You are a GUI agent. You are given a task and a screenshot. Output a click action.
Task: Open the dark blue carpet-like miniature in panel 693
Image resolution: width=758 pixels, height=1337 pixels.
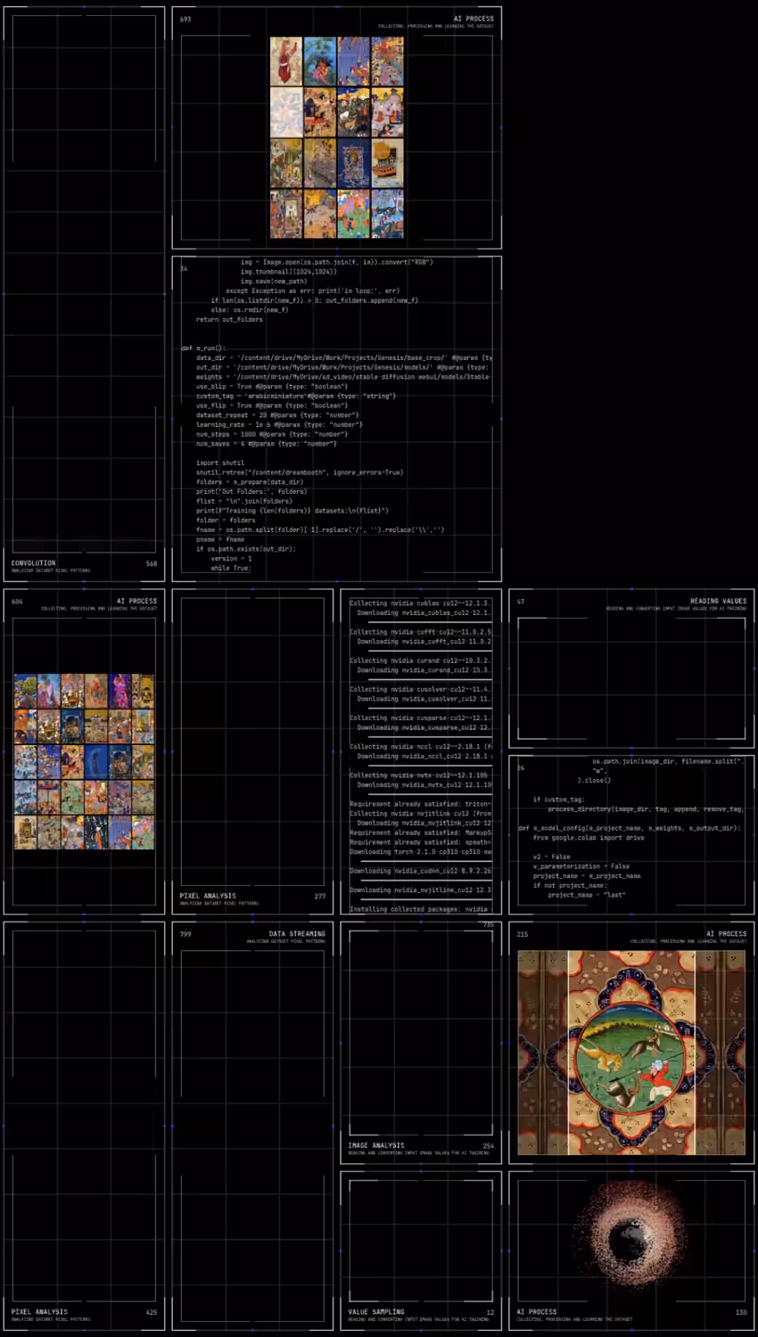[x=353, y=163]
